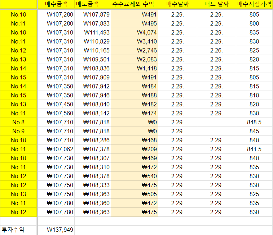Select the ₩474 profit cell

(135, 113)
